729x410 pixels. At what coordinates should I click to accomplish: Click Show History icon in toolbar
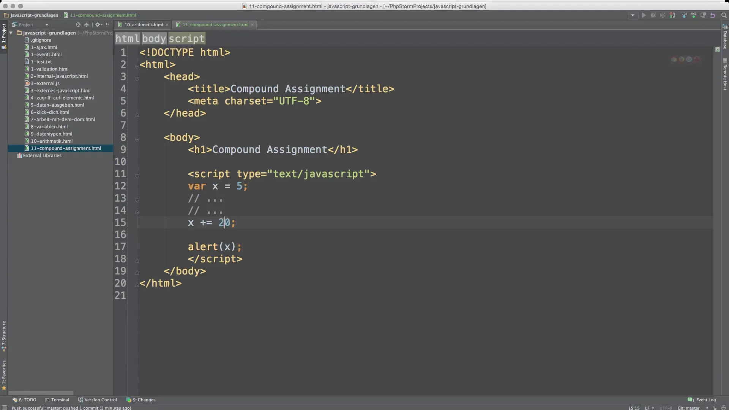click(703, 16)
